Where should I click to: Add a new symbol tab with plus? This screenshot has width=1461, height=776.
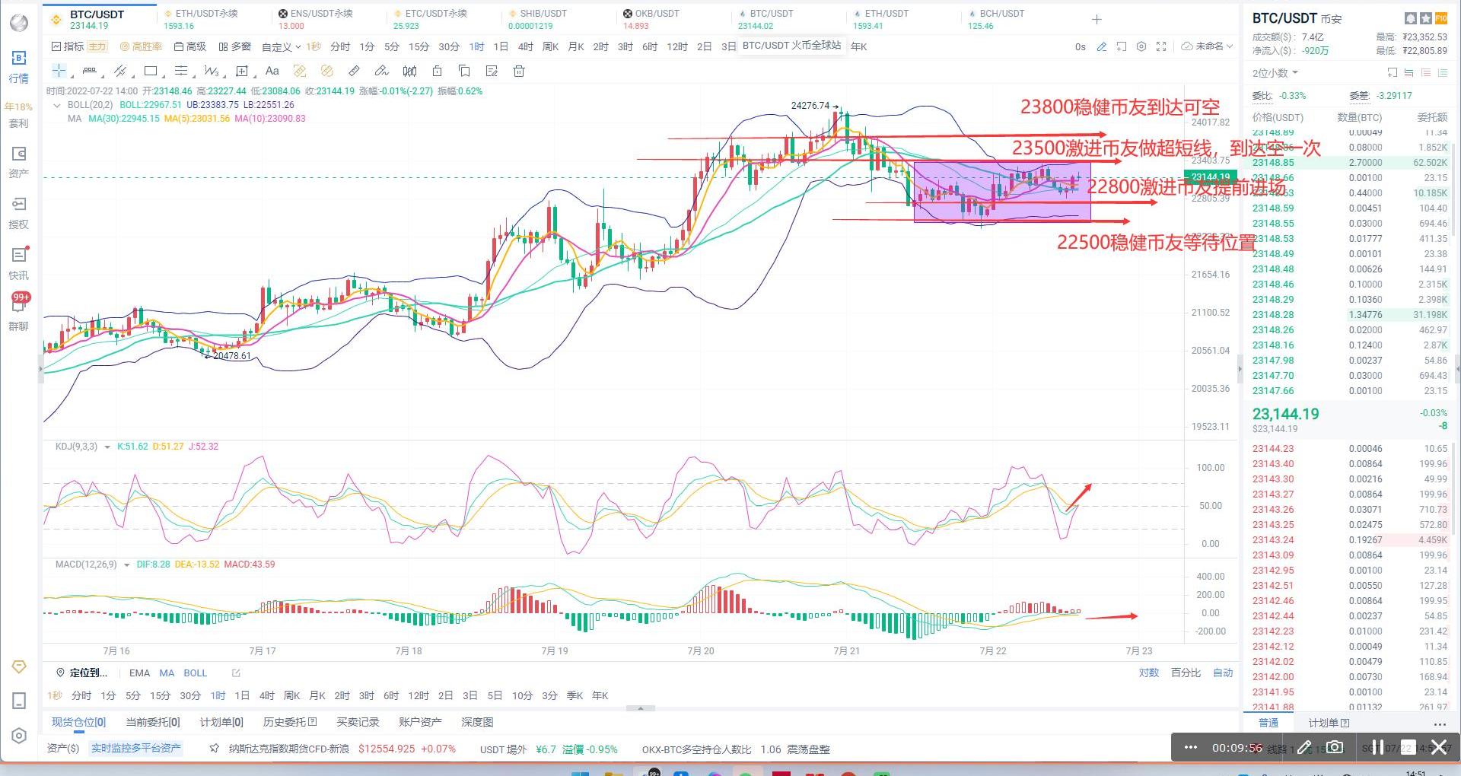[1097, 20]
